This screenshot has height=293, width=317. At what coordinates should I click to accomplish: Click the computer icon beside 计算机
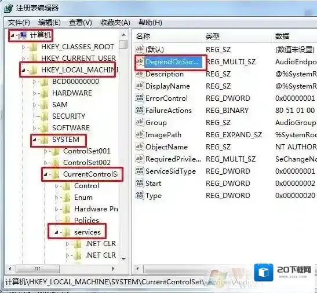coord(23,35)
